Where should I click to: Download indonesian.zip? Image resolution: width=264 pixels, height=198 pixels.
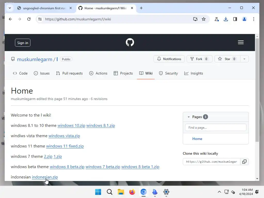point(45,177)
